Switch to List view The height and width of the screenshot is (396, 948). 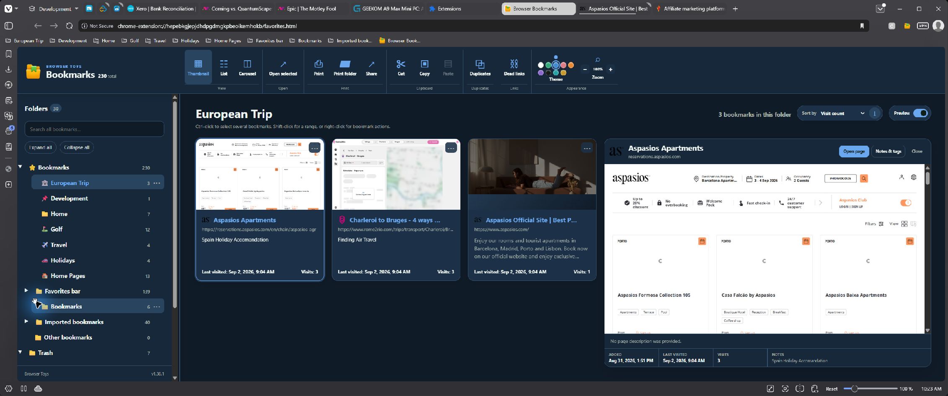[x=224, y=67]
